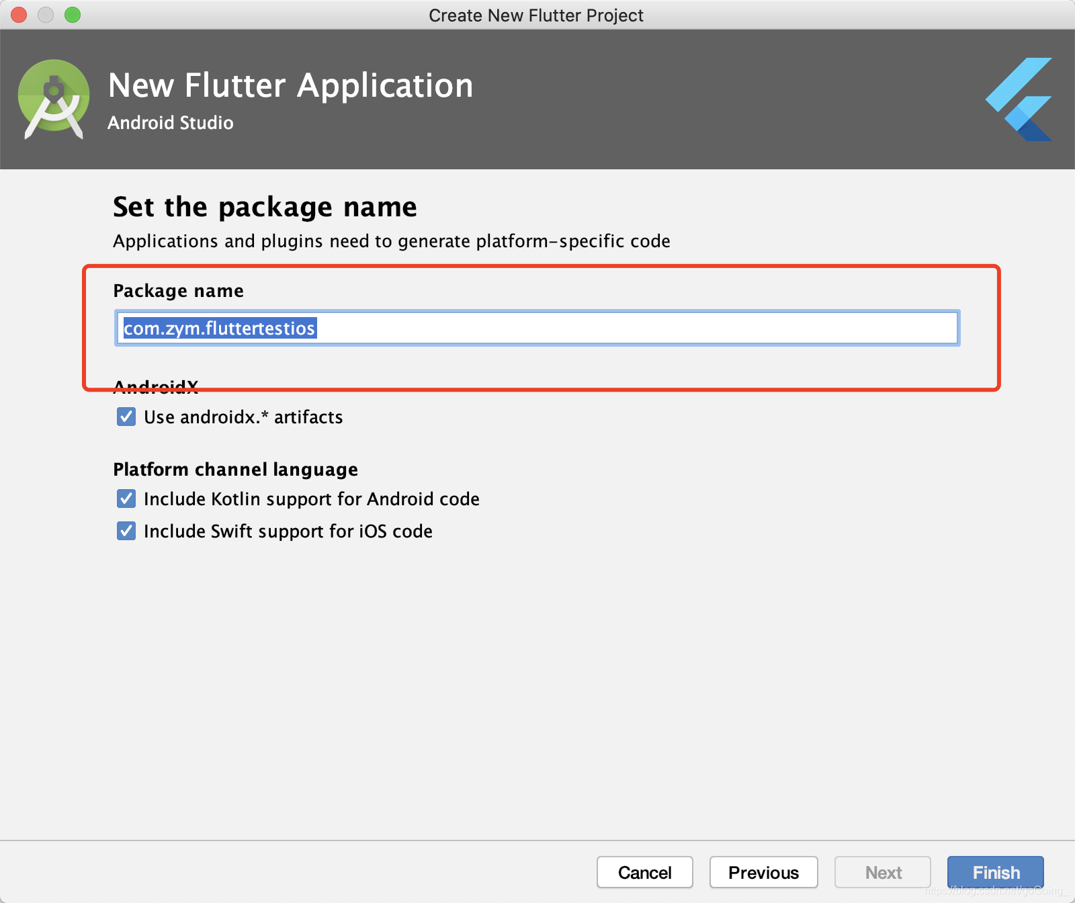Click the Android Studio logo icon
This screenshot has width=1075, height=903.
[x=54, y=99]
